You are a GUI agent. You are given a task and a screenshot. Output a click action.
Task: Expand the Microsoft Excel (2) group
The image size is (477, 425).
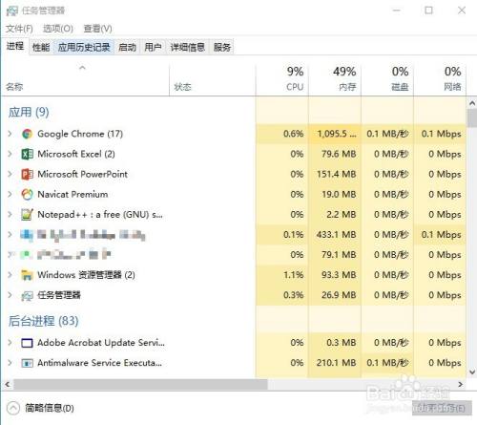tap(10, 154)
